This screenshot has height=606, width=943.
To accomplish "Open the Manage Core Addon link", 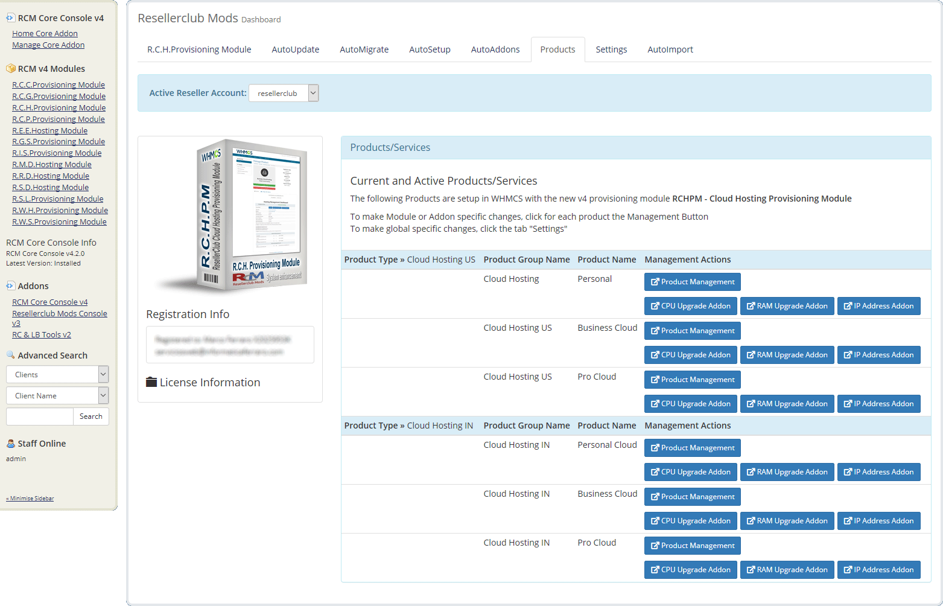I will pos(48,45).
